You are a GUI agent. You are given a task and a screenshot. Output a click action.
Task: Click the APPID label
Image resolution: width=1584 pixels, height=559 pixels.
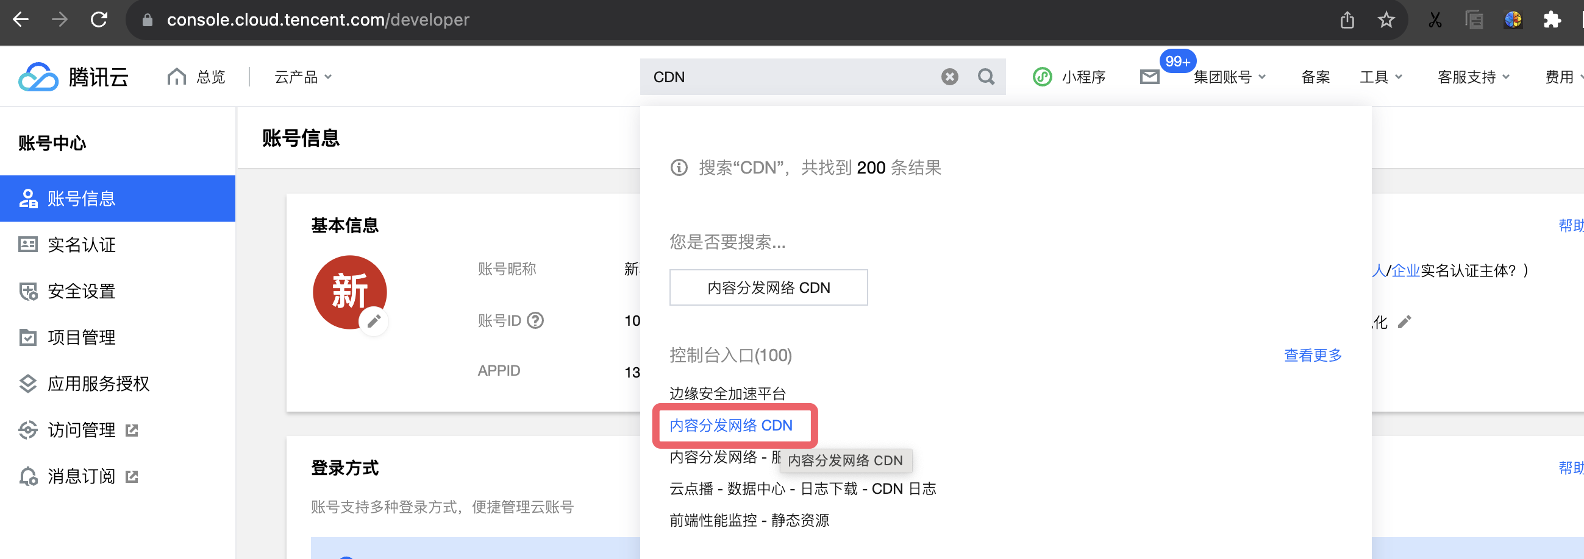coord(499,370)
